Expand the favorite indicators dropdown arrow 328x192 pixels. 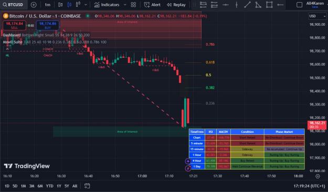pyautogui.click(x=125, y=5)
